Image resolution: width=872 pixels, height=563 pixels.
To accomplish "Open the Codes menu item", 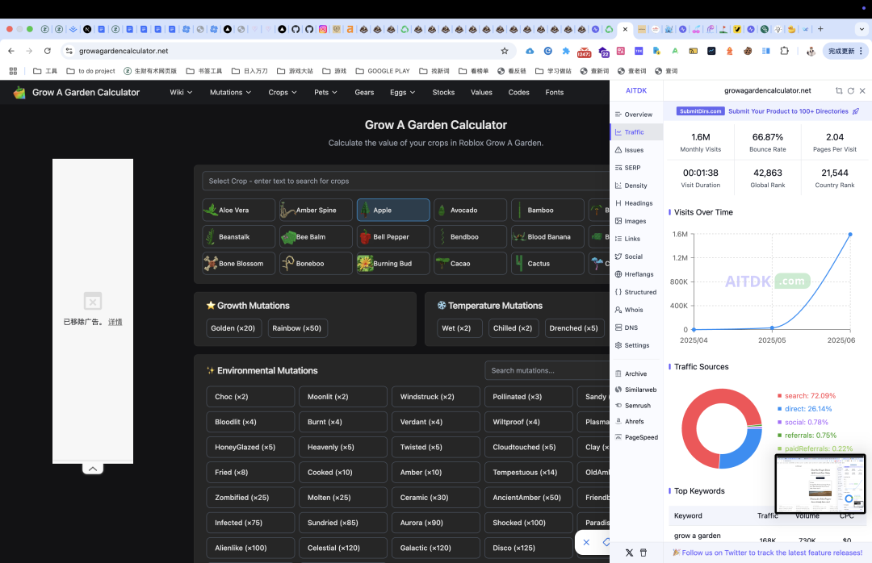I will click(518, 92).
